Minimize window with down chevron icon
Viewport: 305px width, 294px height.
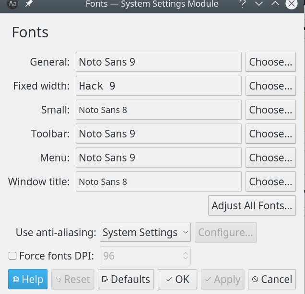259,3
